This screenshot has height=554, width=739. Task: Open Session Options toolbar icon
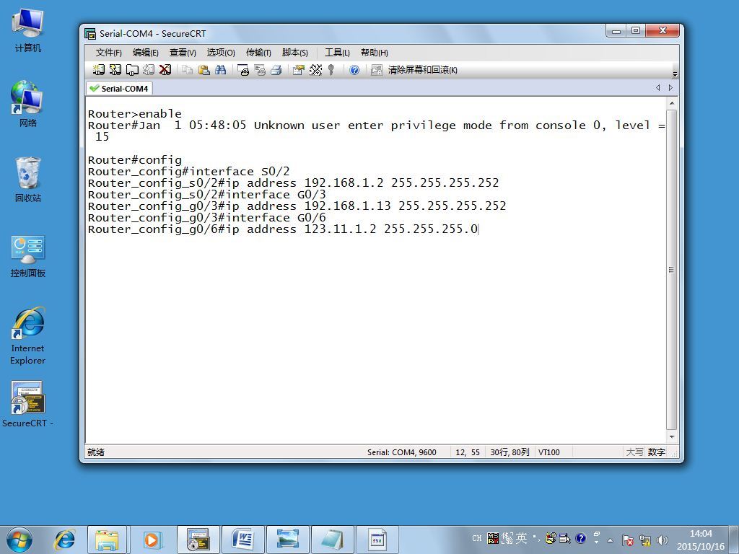(x=298, y=70)
